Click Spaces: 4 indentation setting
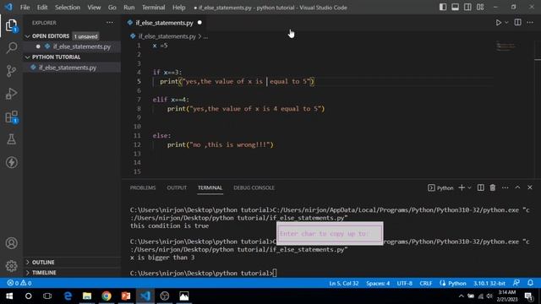Viewport: 541px width, 304px height. coord(378,284)
